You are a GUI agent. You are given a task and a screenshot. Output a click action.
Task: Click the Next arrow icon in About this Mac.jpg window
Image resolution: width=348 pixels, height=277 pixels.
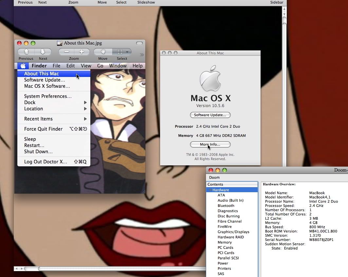pyautogui.click(x=43, y=52)
